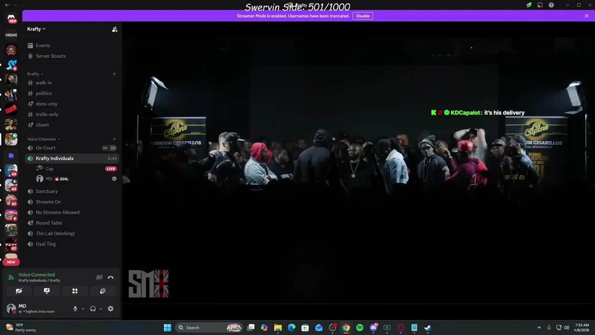Click the help question mark icon

coord(551,5)
